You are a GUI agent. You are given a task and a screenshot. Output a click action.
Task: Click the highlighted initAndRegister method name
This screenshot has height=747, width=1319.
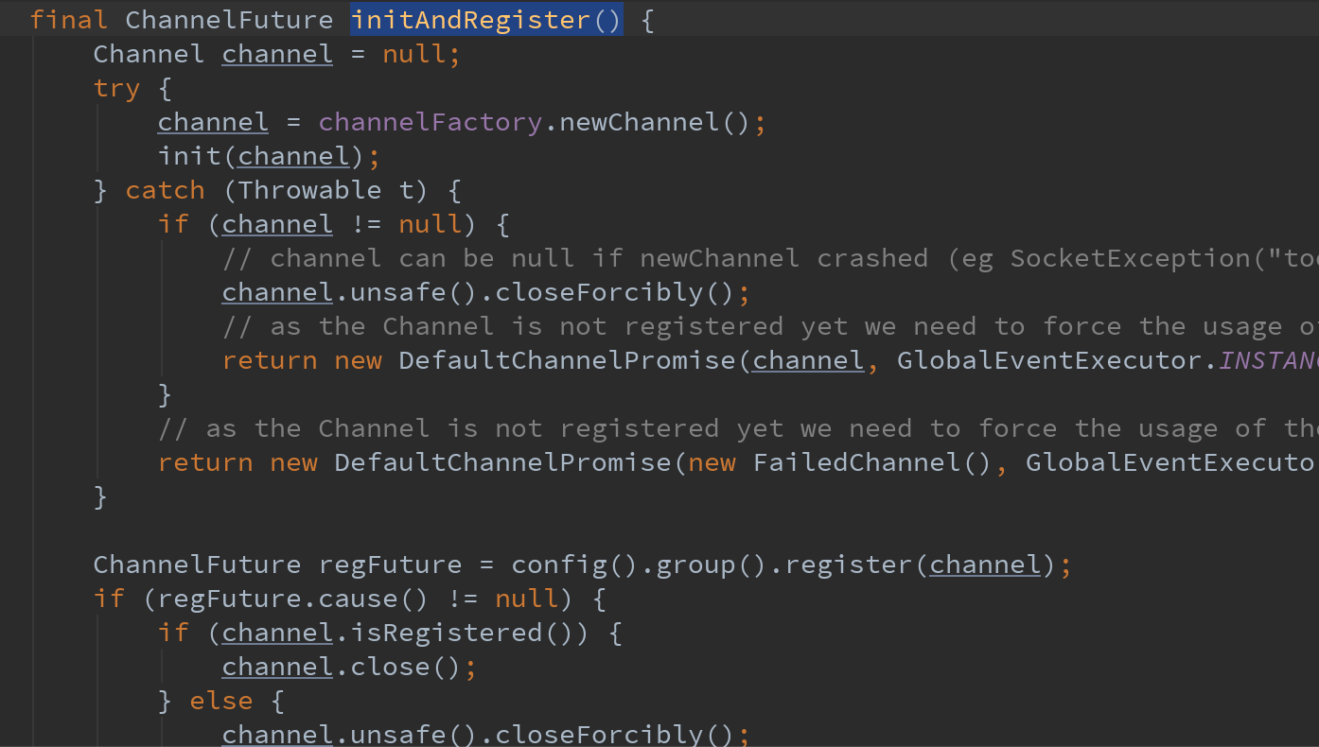pos(486,20)
